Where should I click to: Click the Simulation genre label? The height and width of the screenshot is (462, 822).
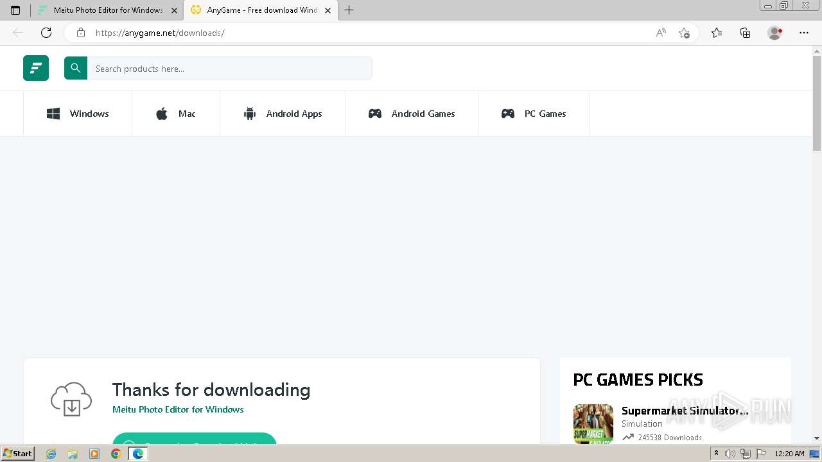pyautogui.click(x=642, y=424)
